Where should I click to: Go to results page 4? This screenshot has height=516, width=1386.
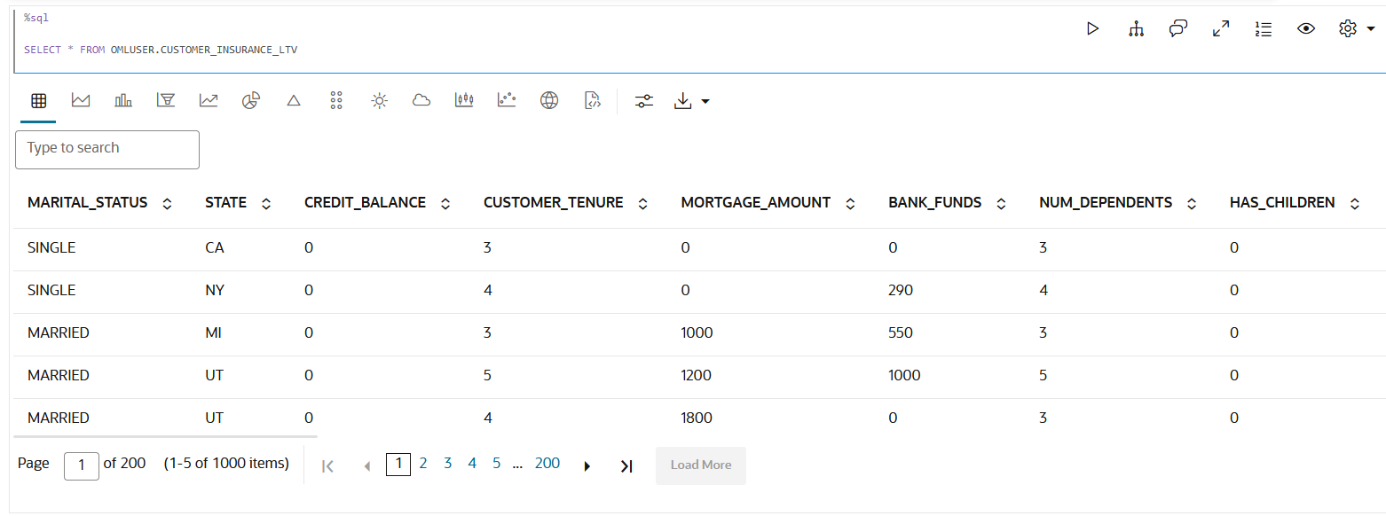[x=472, y=463]
